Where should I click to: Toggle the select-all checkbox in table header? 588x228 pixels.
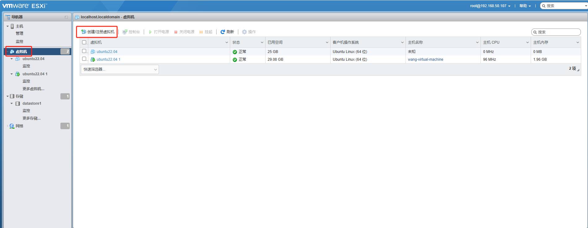(x=84, y=42)
